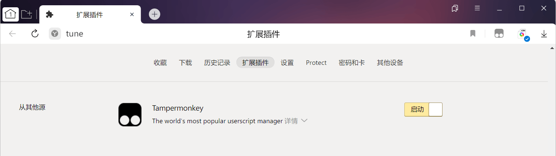Screen dimensions: 556x156
Task: Open a new tab with plus button
Action: (x=154, y=14)
